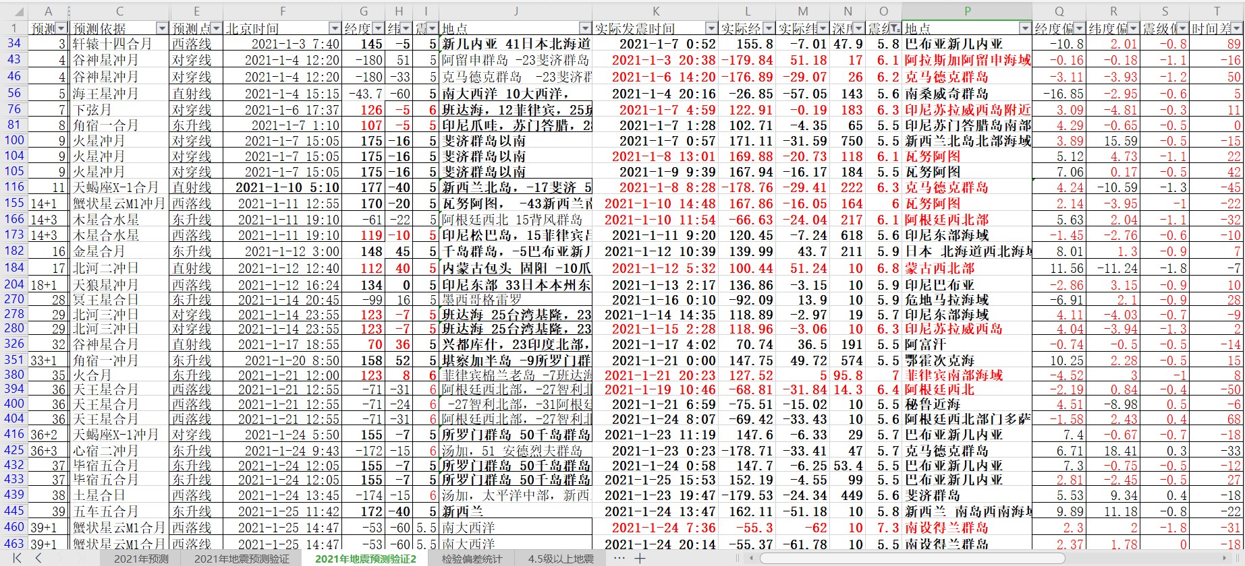
Task: Select the 2021年地震预测验证2 sheet tab
Action: click(366, 559)
